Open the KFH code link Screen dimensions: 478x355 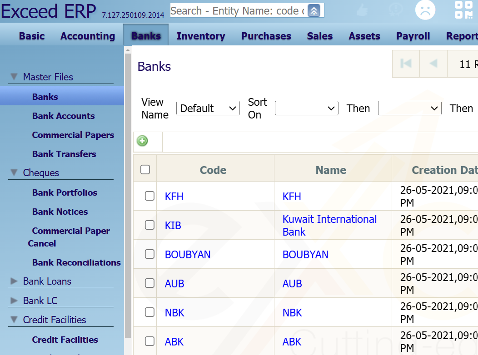tap(174, 197)
